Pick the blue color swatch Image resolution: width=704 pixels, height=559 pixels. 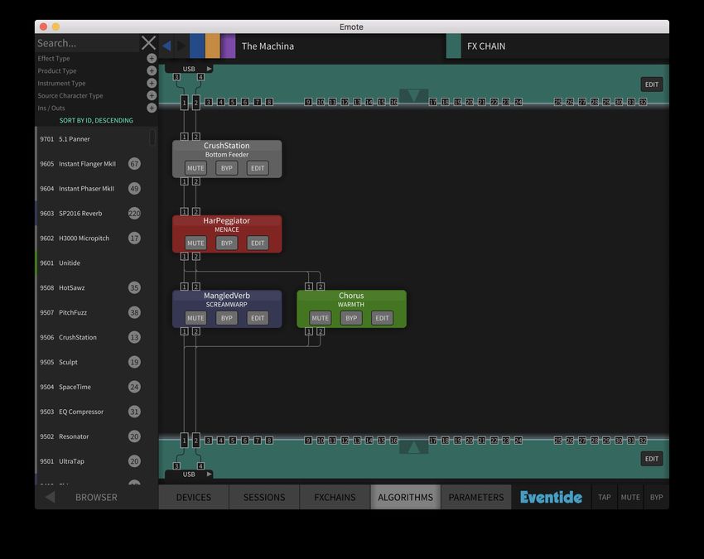(197, 46)
